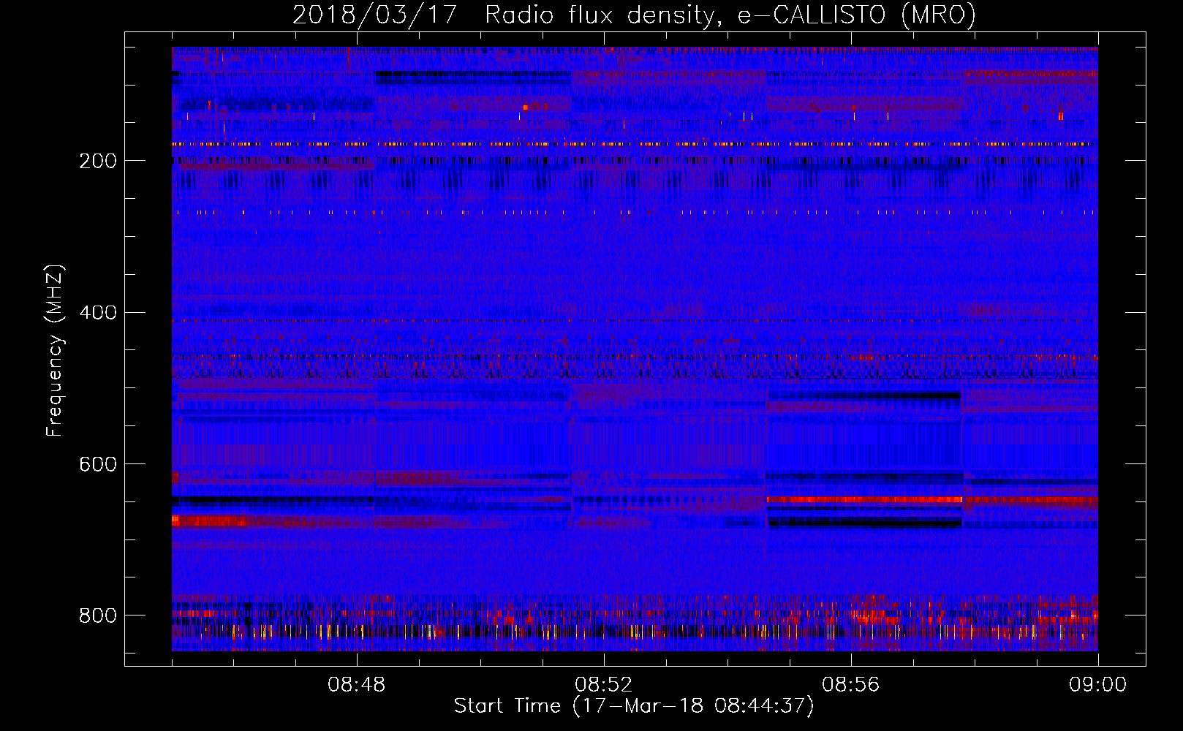Click the 08:52 time tick label

tap(604, 685)
